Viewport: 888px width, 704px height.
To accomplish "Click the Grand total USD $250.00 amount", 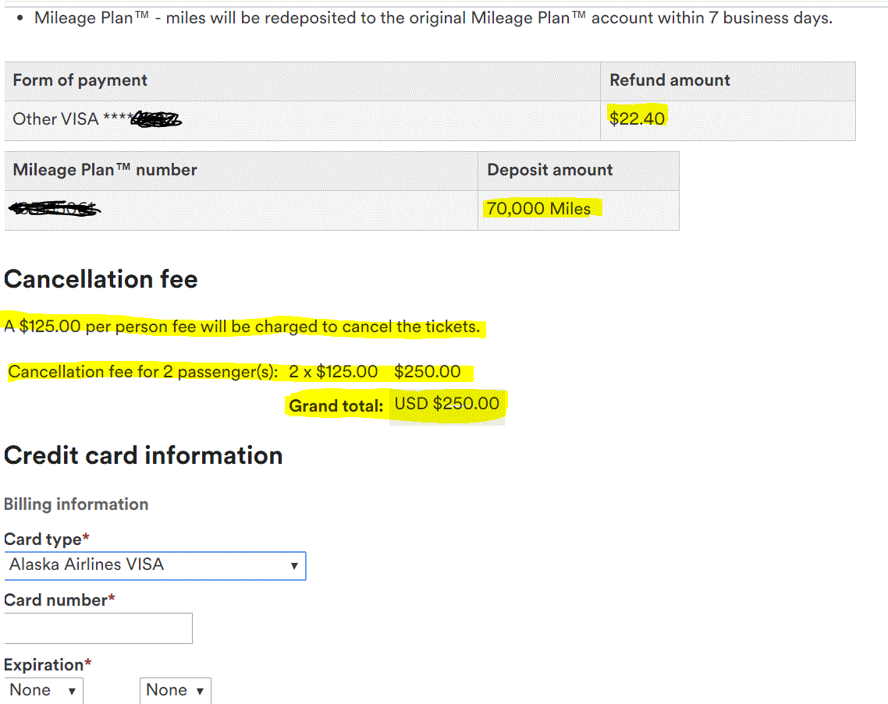I will [447, 404].
